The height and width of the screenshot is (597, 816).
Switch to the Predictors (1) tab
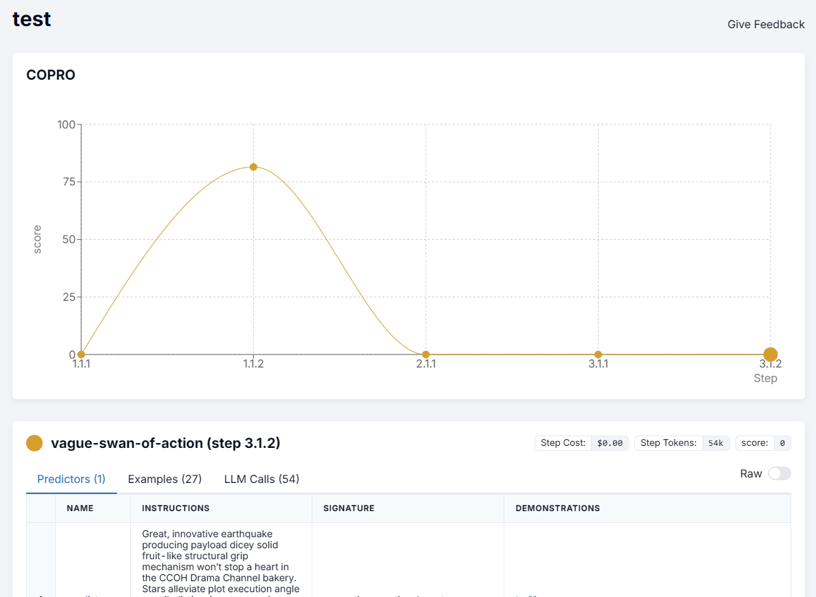(72, 479)
